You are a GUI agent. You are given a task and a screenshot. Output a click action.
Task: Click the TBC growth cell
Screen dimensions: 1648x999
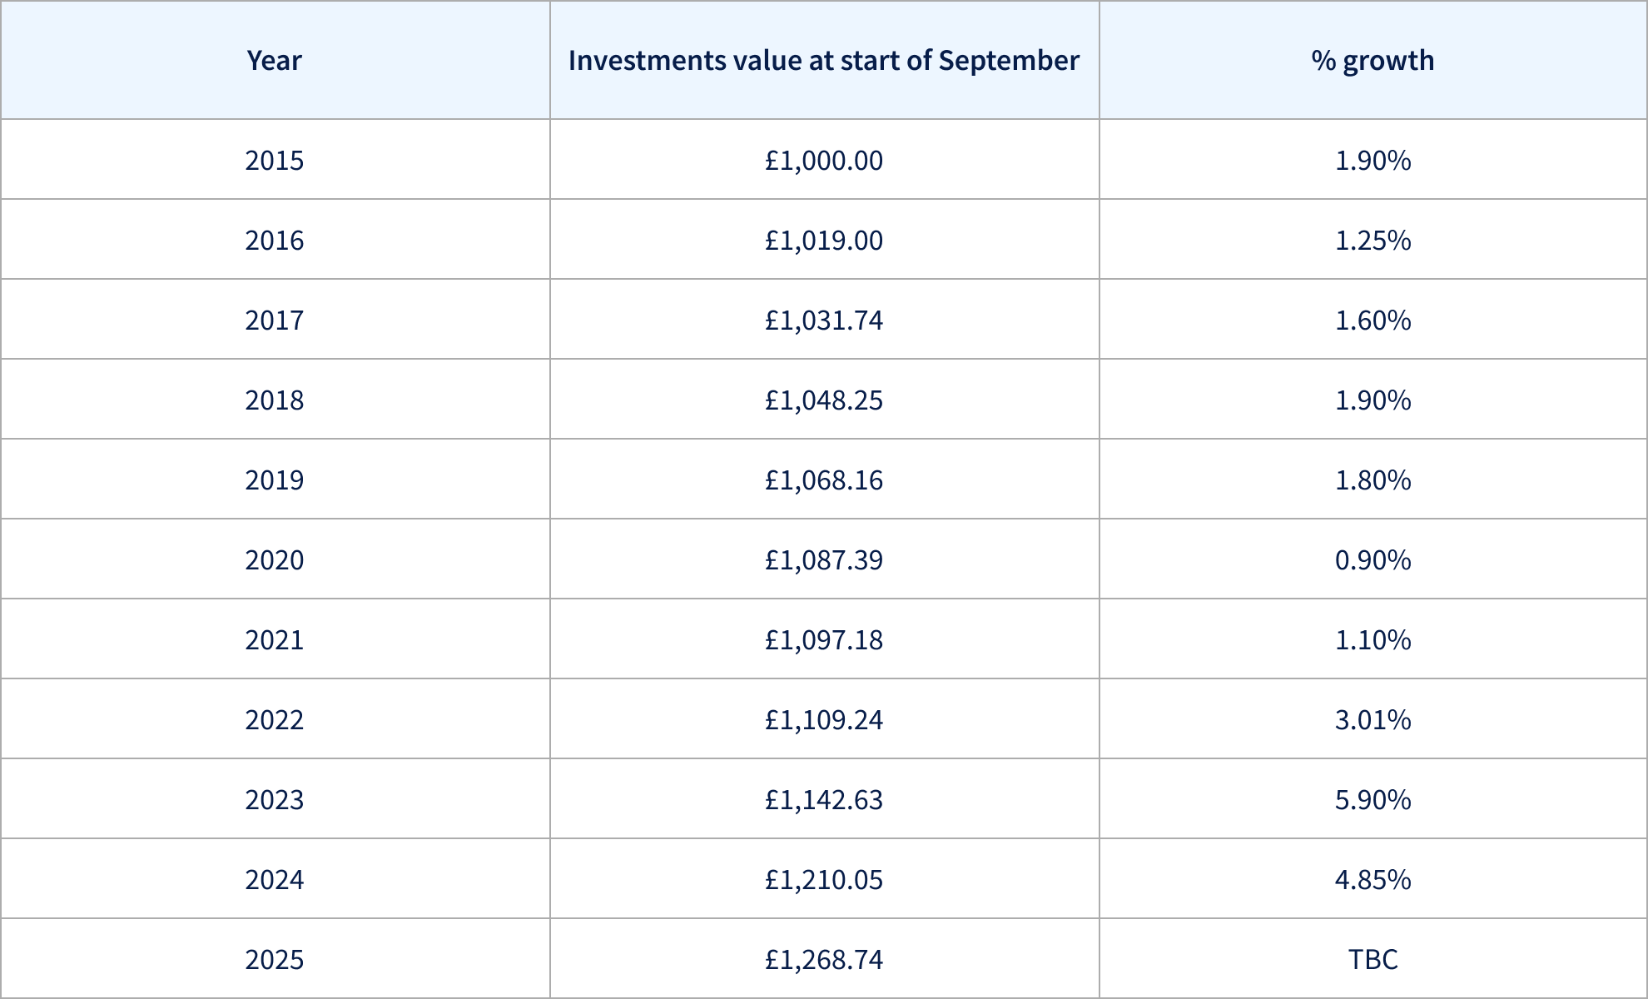pos(1373,959)
